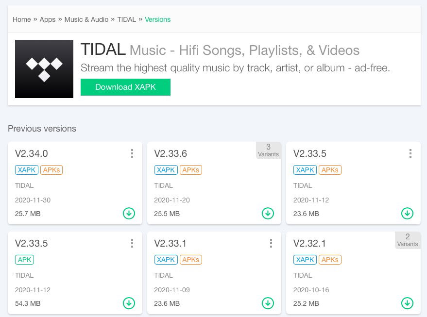Open Apps breadcrumb link
427x317 pixels.
tap(48, 19)
